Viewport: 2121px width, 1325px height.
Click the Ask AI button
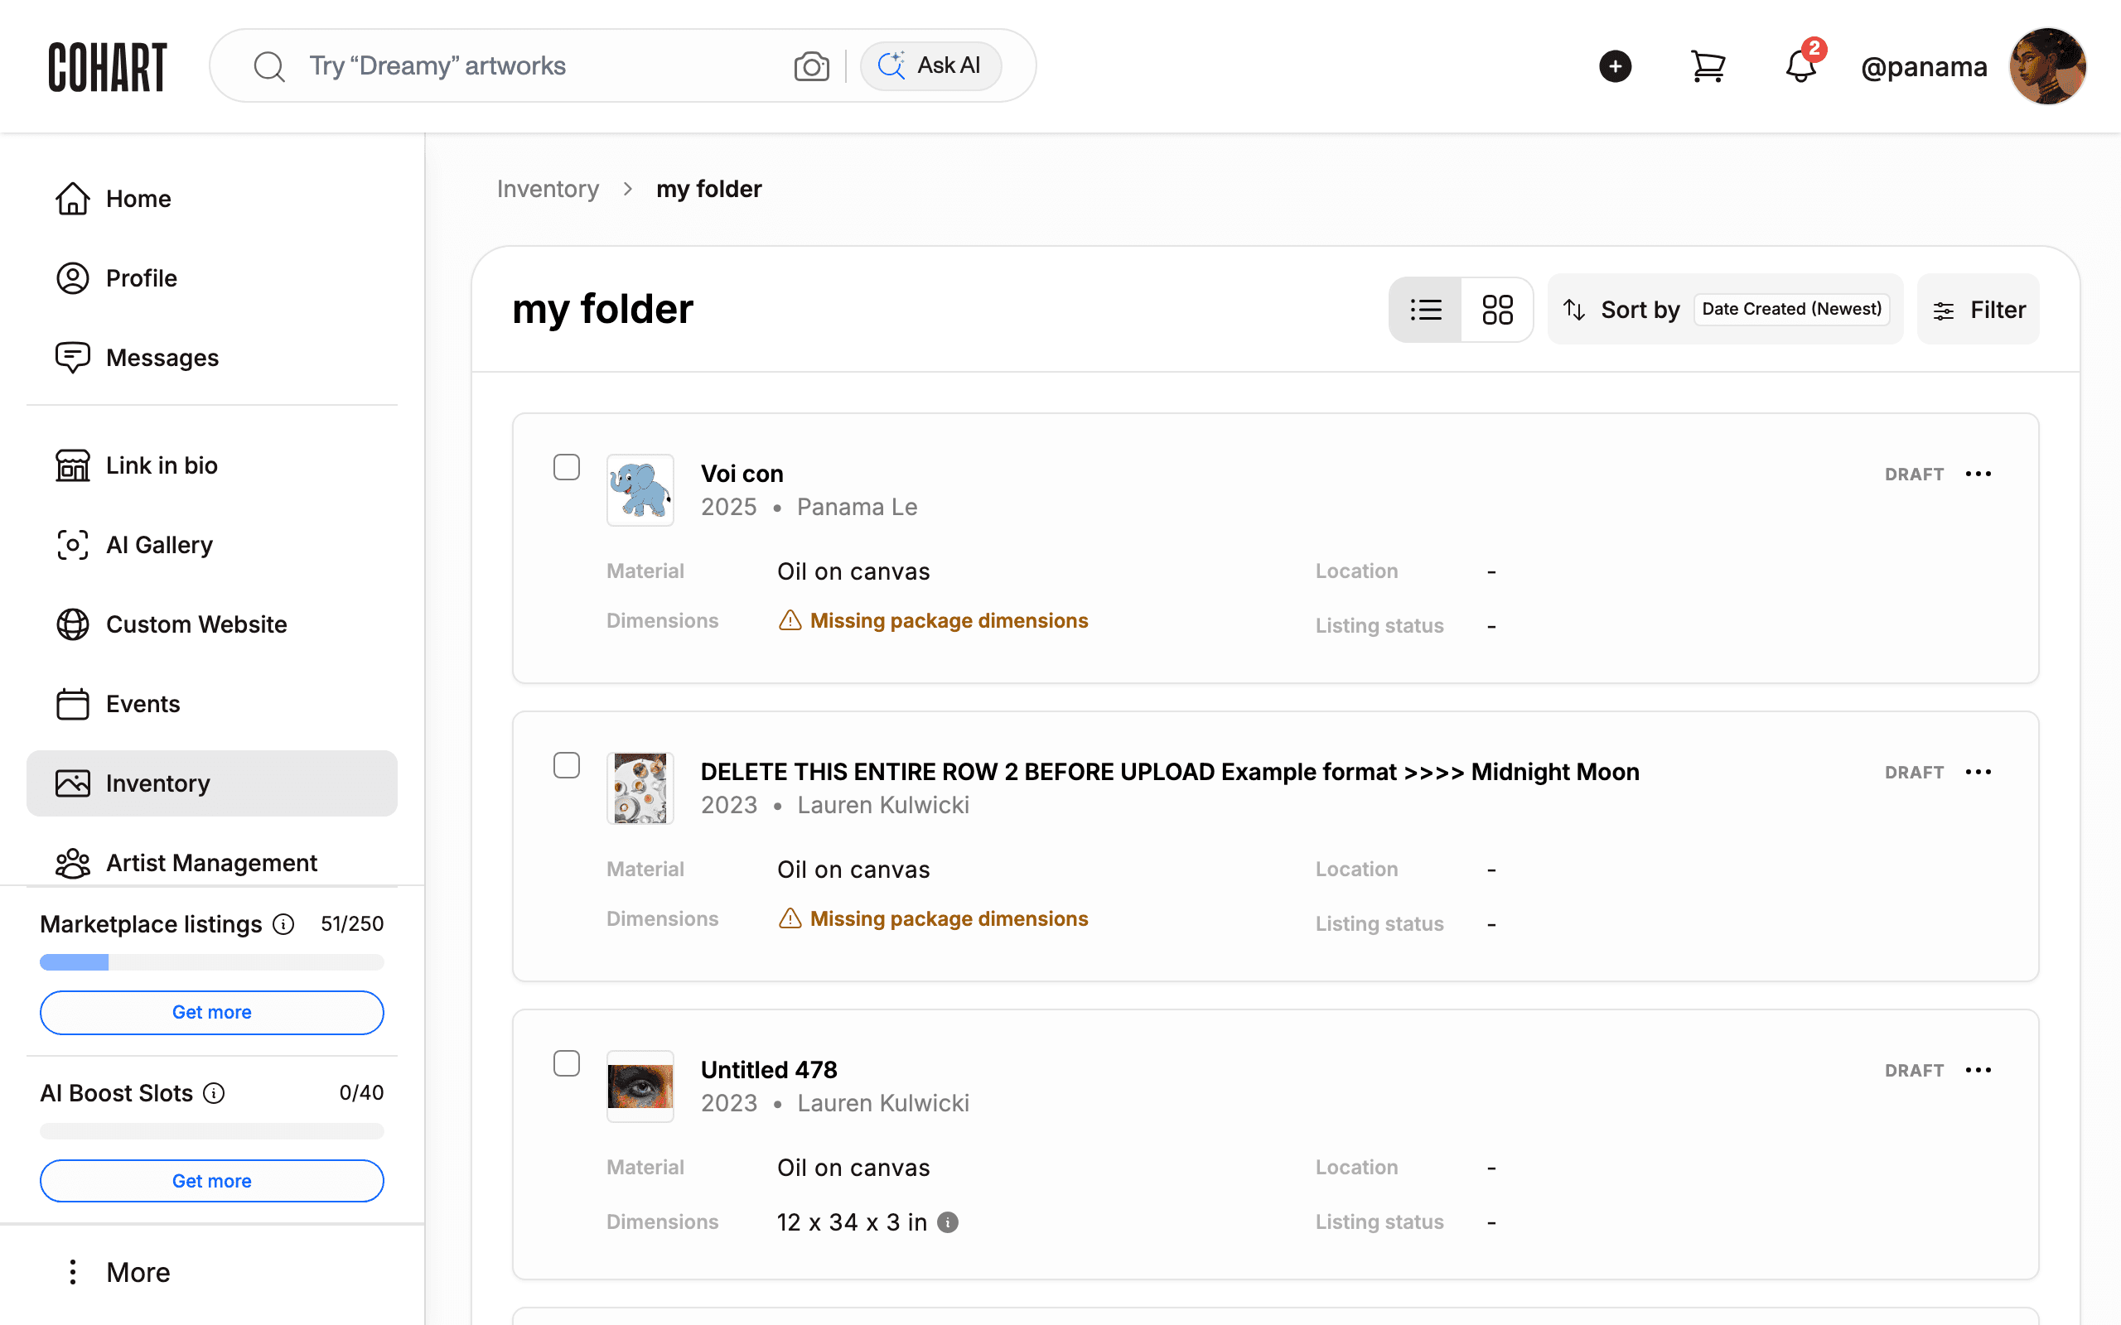tap(930, 65)
